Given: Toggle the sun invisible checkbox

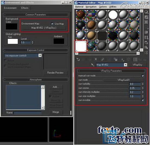Looking at the screenshot, I should (x=143, y=100).
